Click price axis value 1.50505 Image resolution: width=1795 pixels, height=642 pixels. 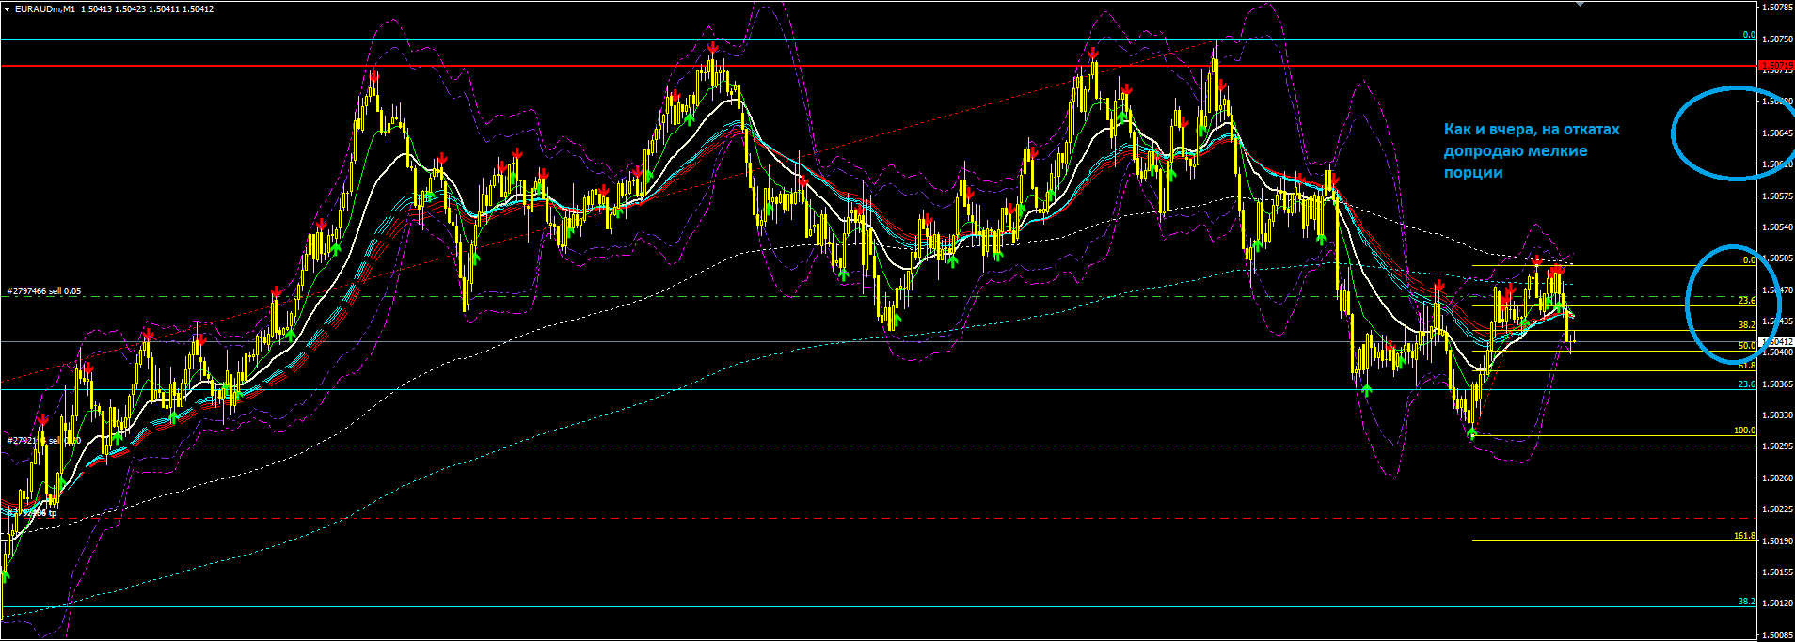1776,258
